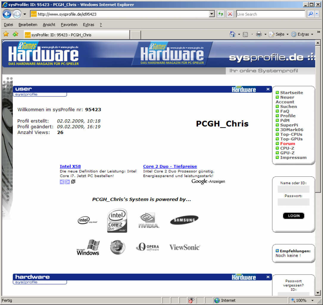Expand the search provider options dropdown
Screen dimensions: 323x305
pyautogui.click(x=317, y=14)
